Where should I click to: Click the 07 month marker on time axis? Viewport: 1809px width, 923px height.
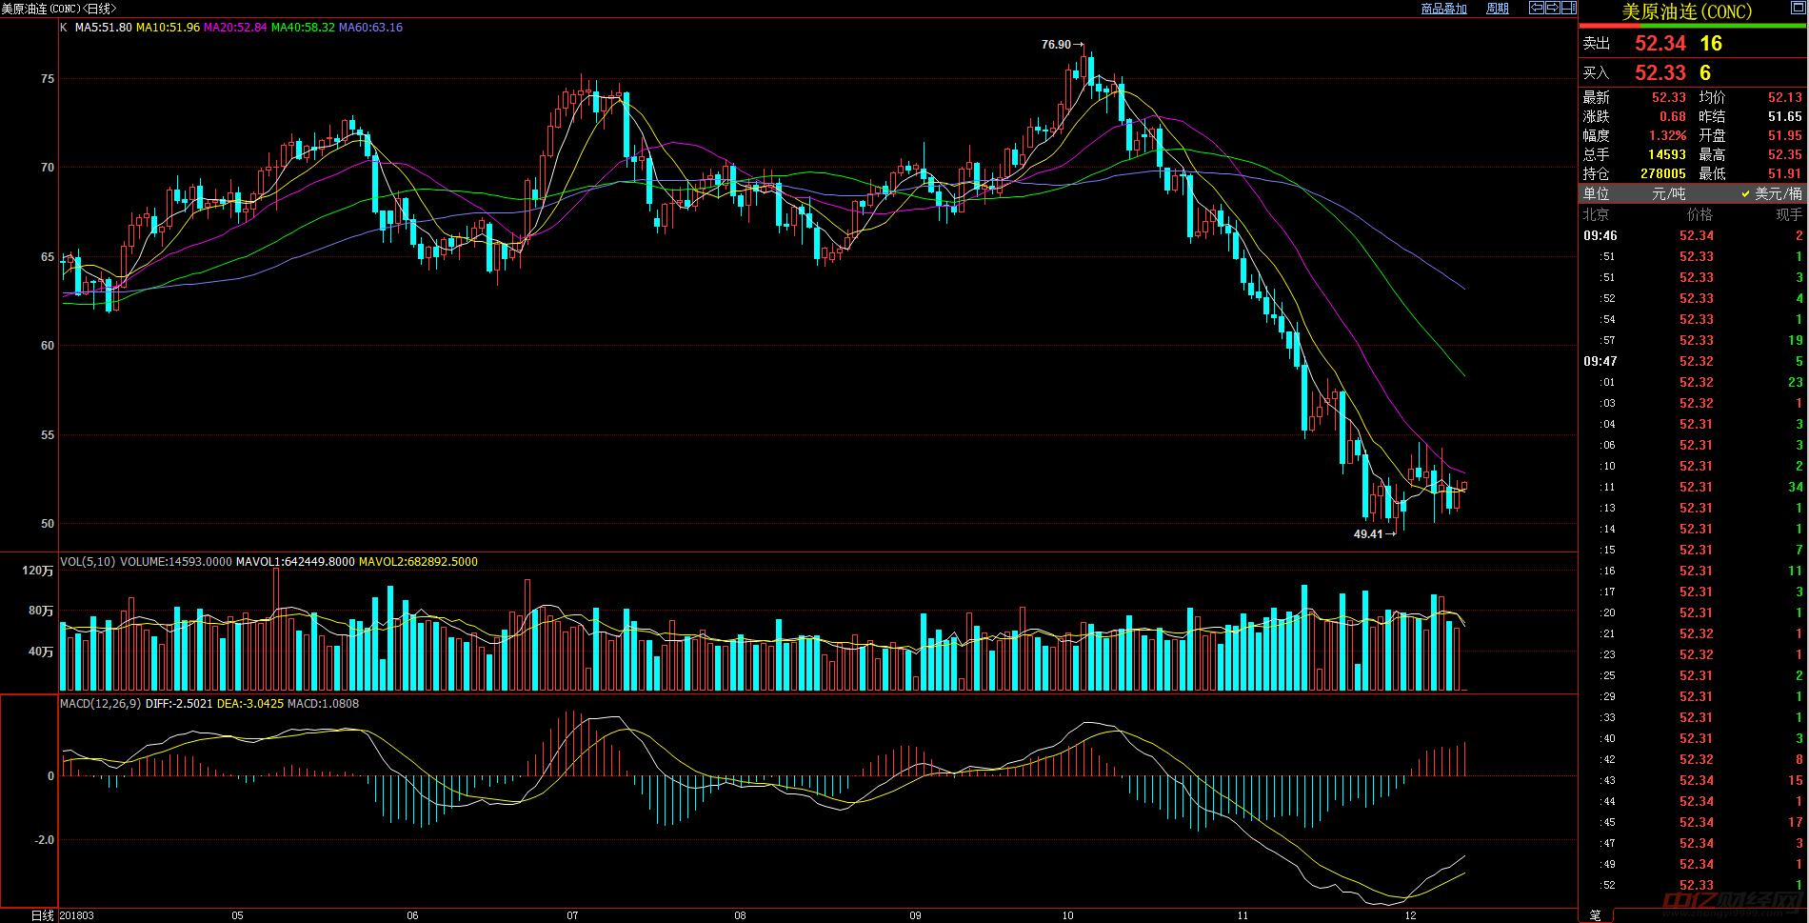tap(572, 915)
